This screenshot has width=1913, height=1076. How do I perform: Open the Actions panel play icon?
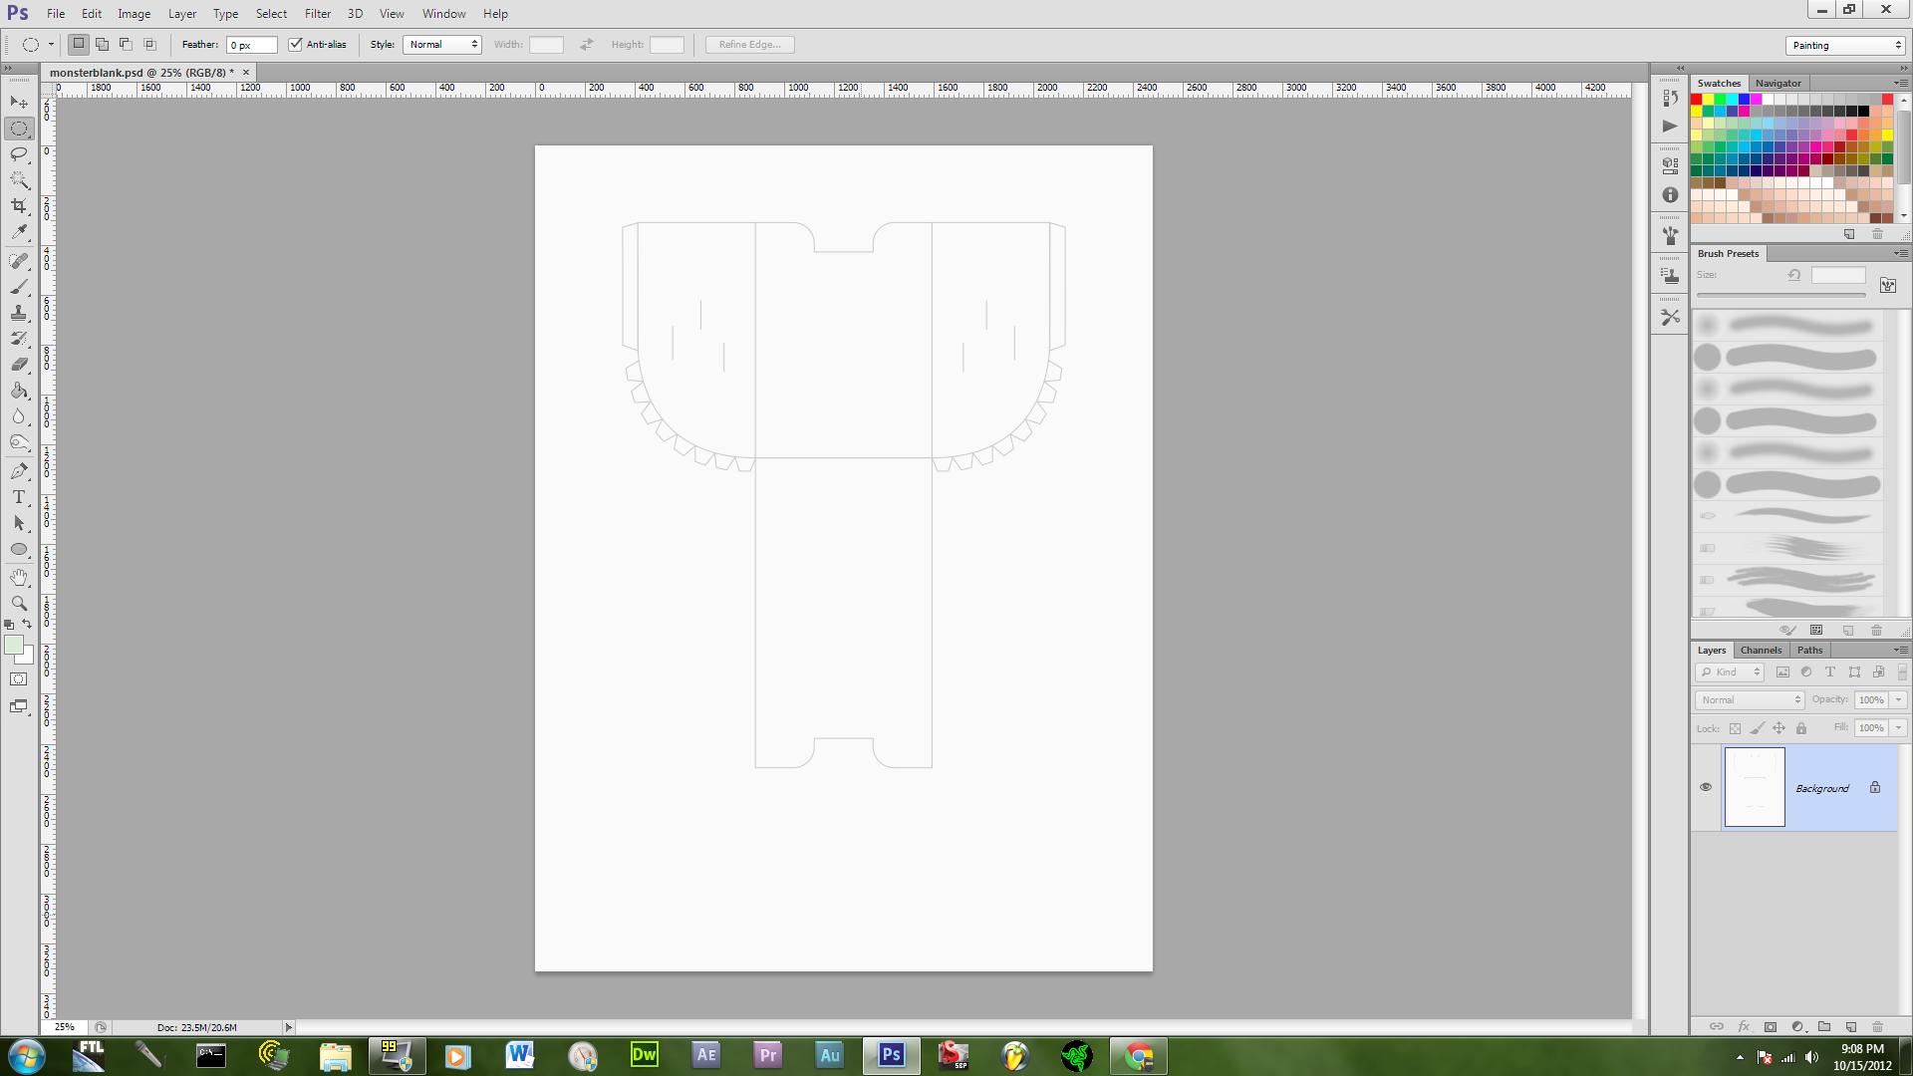(x=1670, y=127)
